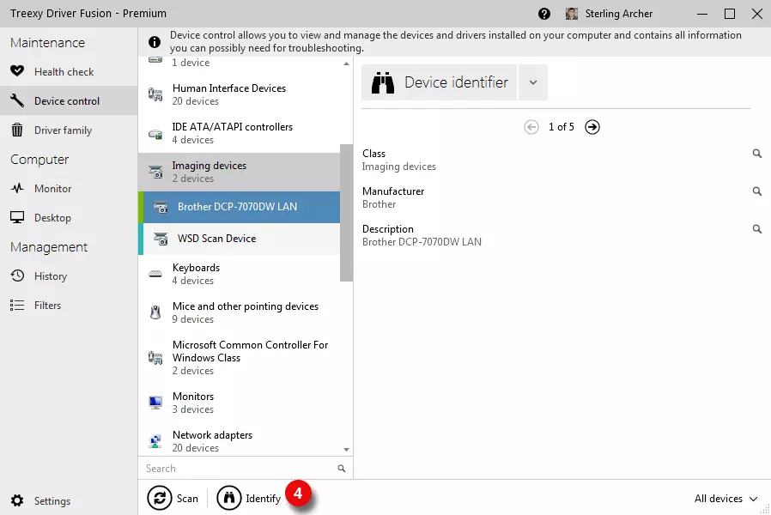Click the Identify button
The height and width of the screenshot is (515, 771).
coord(249,499)
